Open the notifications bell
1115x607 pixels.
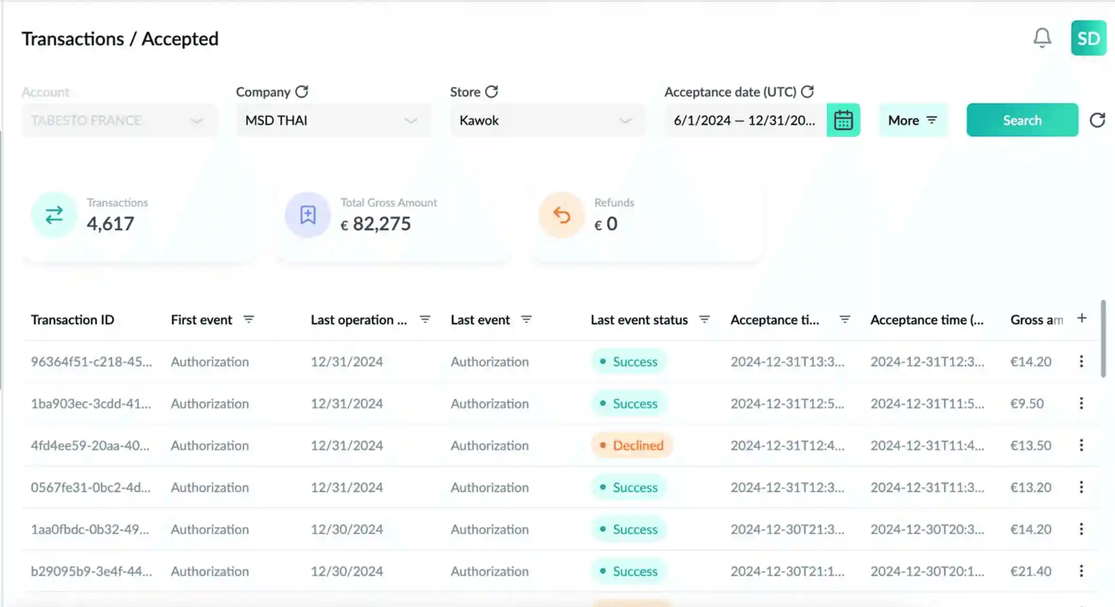click(x=1042, y=38)
